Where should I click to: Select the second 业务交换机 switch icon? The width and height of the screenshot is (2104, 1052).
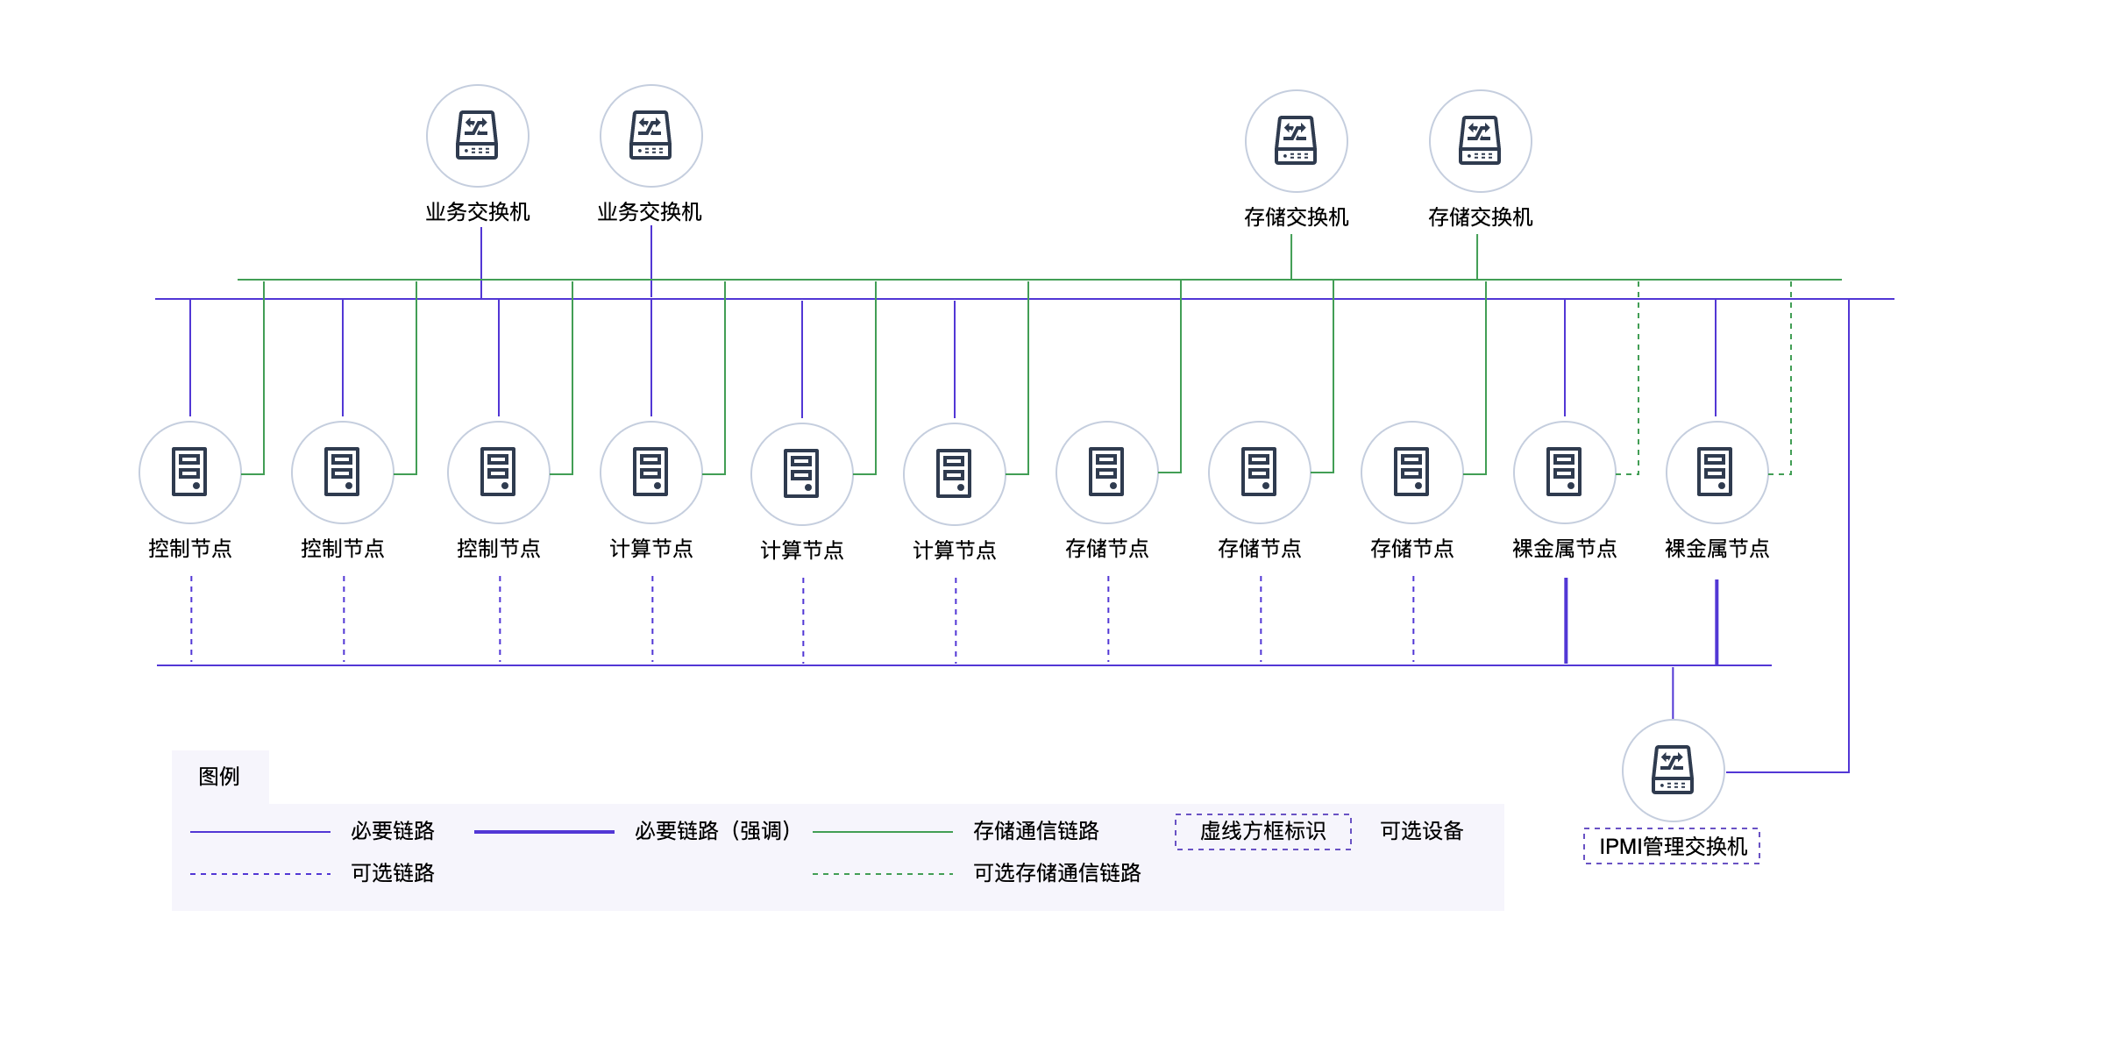(x=650, y=136)
